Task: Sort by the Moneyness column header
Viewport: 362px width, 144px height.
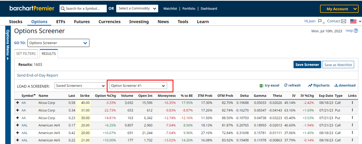Action: click(x=167, y=96)
